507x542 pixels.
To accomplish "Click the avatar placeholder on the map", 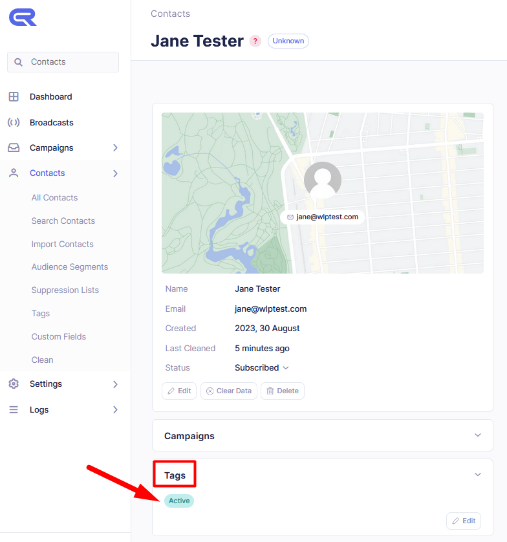I will pyautogui.click(x=323, y=180).
